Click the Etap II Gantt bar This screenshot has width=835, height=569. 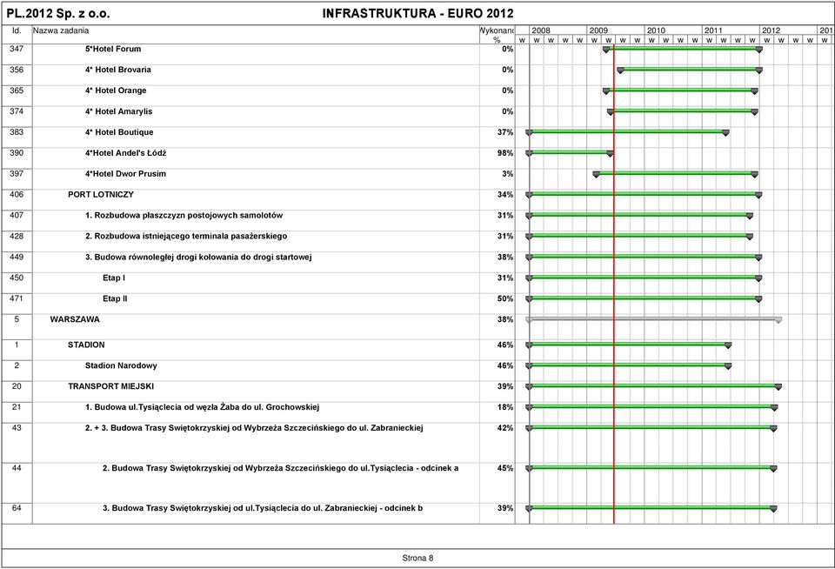tap(644, 298)
